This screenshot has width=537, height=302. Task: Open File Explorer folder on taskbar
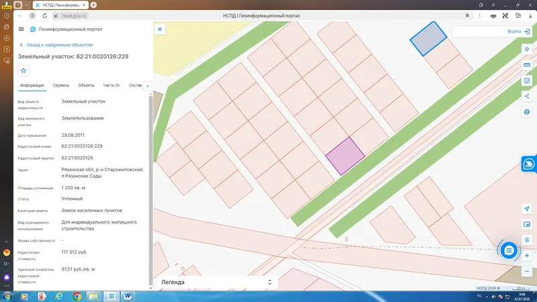pyautogui.click(x=93, y=297)
